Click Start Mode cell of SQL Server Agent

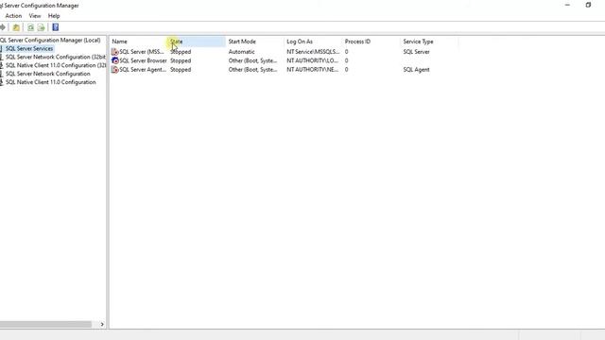[252, 70]
